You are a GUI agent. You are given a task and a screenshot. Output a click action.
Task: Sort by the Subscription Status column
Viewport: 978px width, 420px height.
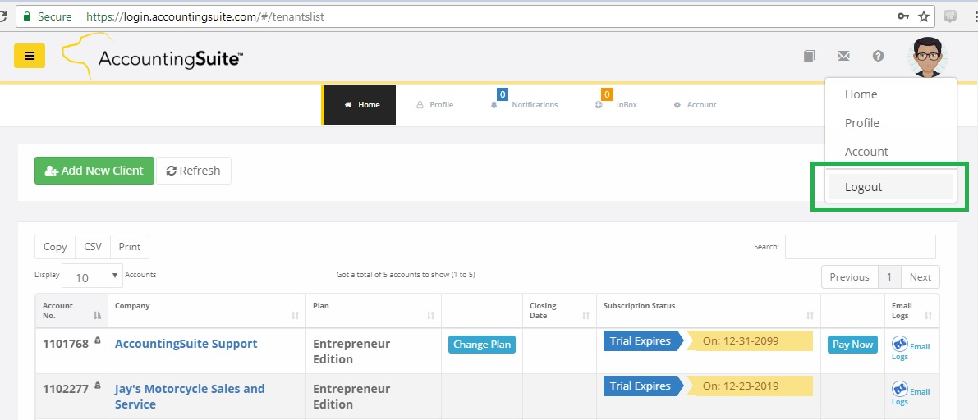click(x=709, y=310)
